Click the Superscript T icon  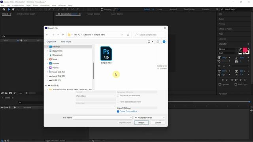(241, 80)
